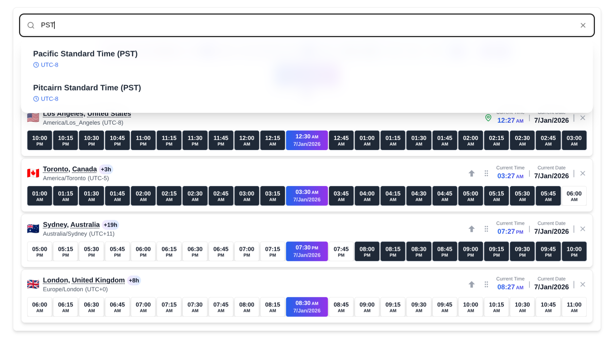The width and height of the screenshot is (612, 338).
Task: Select Pacific Standard Time (PST) from suggestions
Action: click(x=85, y=54)
